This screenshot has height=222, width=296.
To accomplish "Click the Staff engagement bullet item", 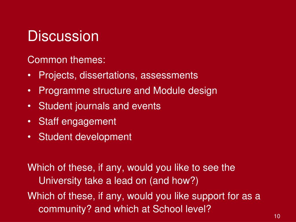I will click(77, 121).
